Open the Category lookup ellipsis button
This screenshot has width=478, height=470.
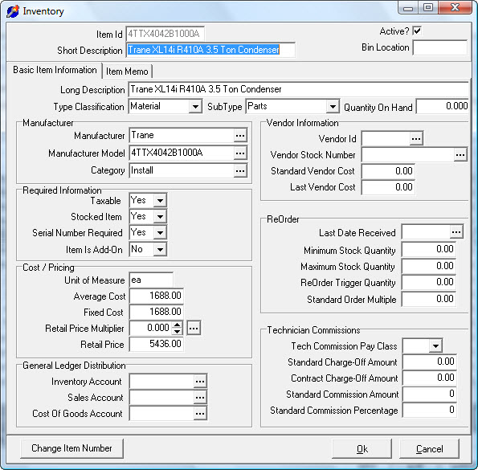click(240, 170)
